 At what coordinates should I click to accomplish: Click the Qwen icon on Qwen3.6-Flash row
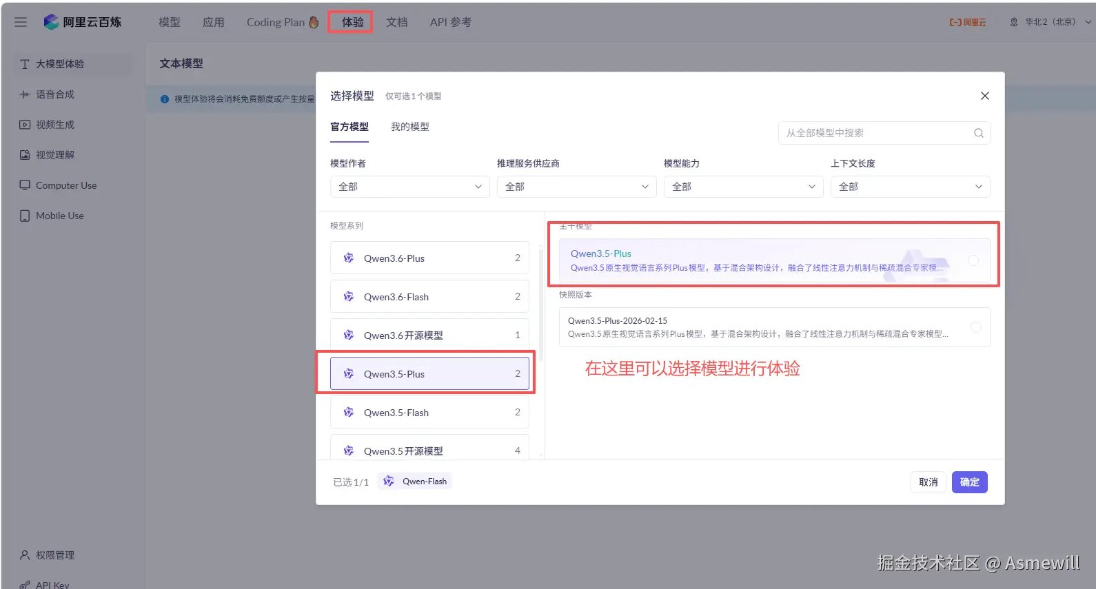coord(349,297)
